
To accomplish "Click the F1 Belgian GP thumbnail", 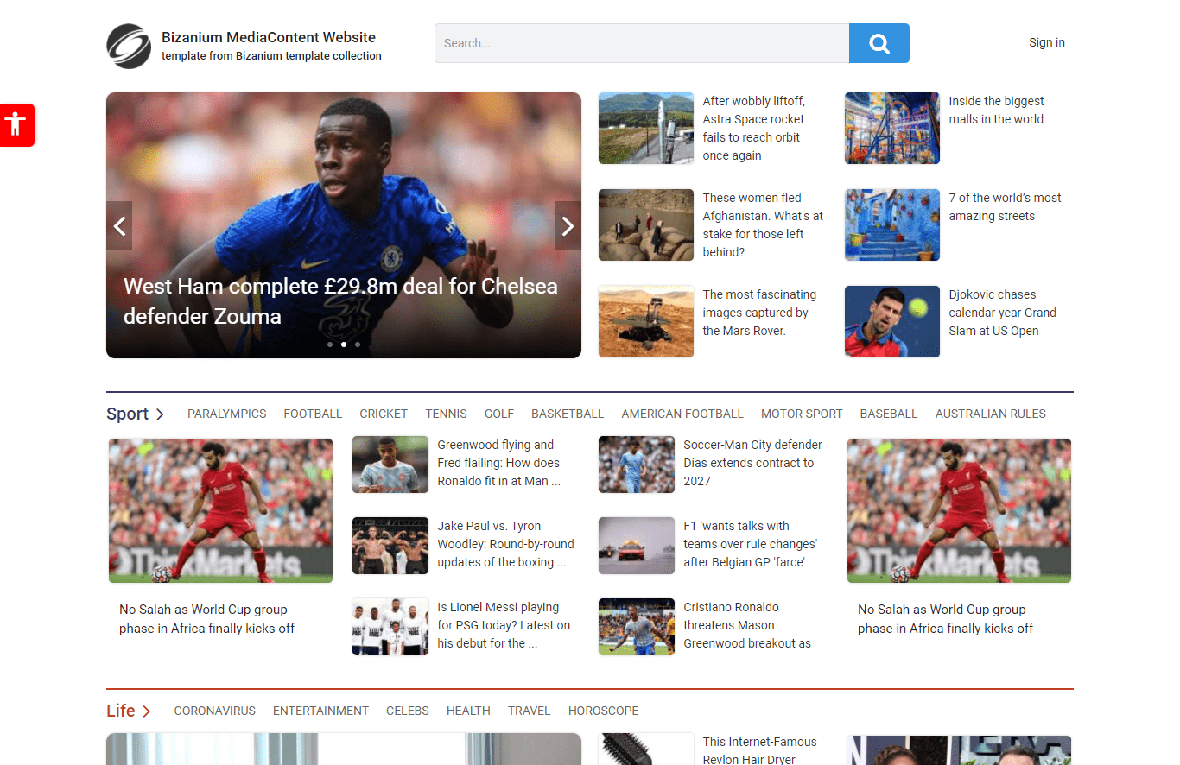I will tap(637, 546).
